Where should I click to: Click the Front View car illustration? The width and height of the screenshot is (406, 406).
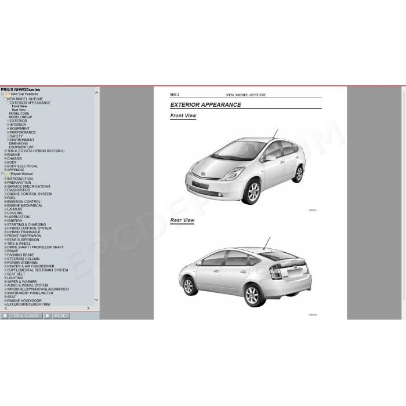(x=245, y=167)
